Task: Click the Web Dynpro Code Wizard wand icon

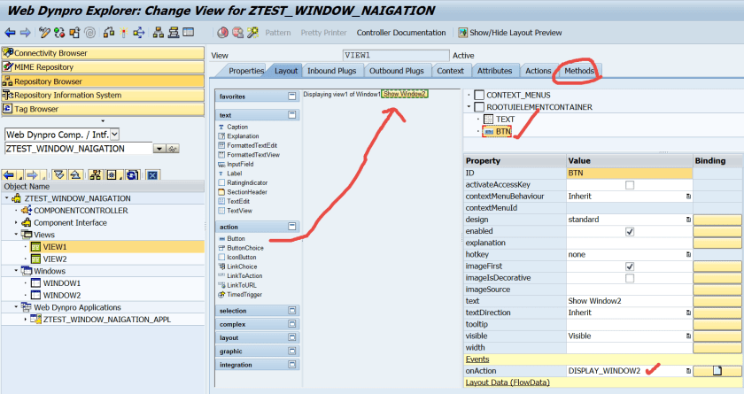Action: coord(253,33)
